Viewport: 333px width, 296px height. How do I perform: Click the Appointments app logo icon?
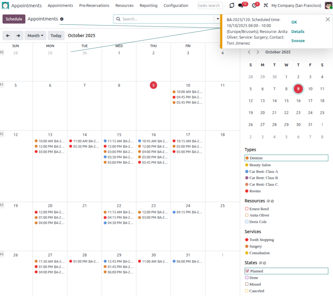tap(6, 6)
